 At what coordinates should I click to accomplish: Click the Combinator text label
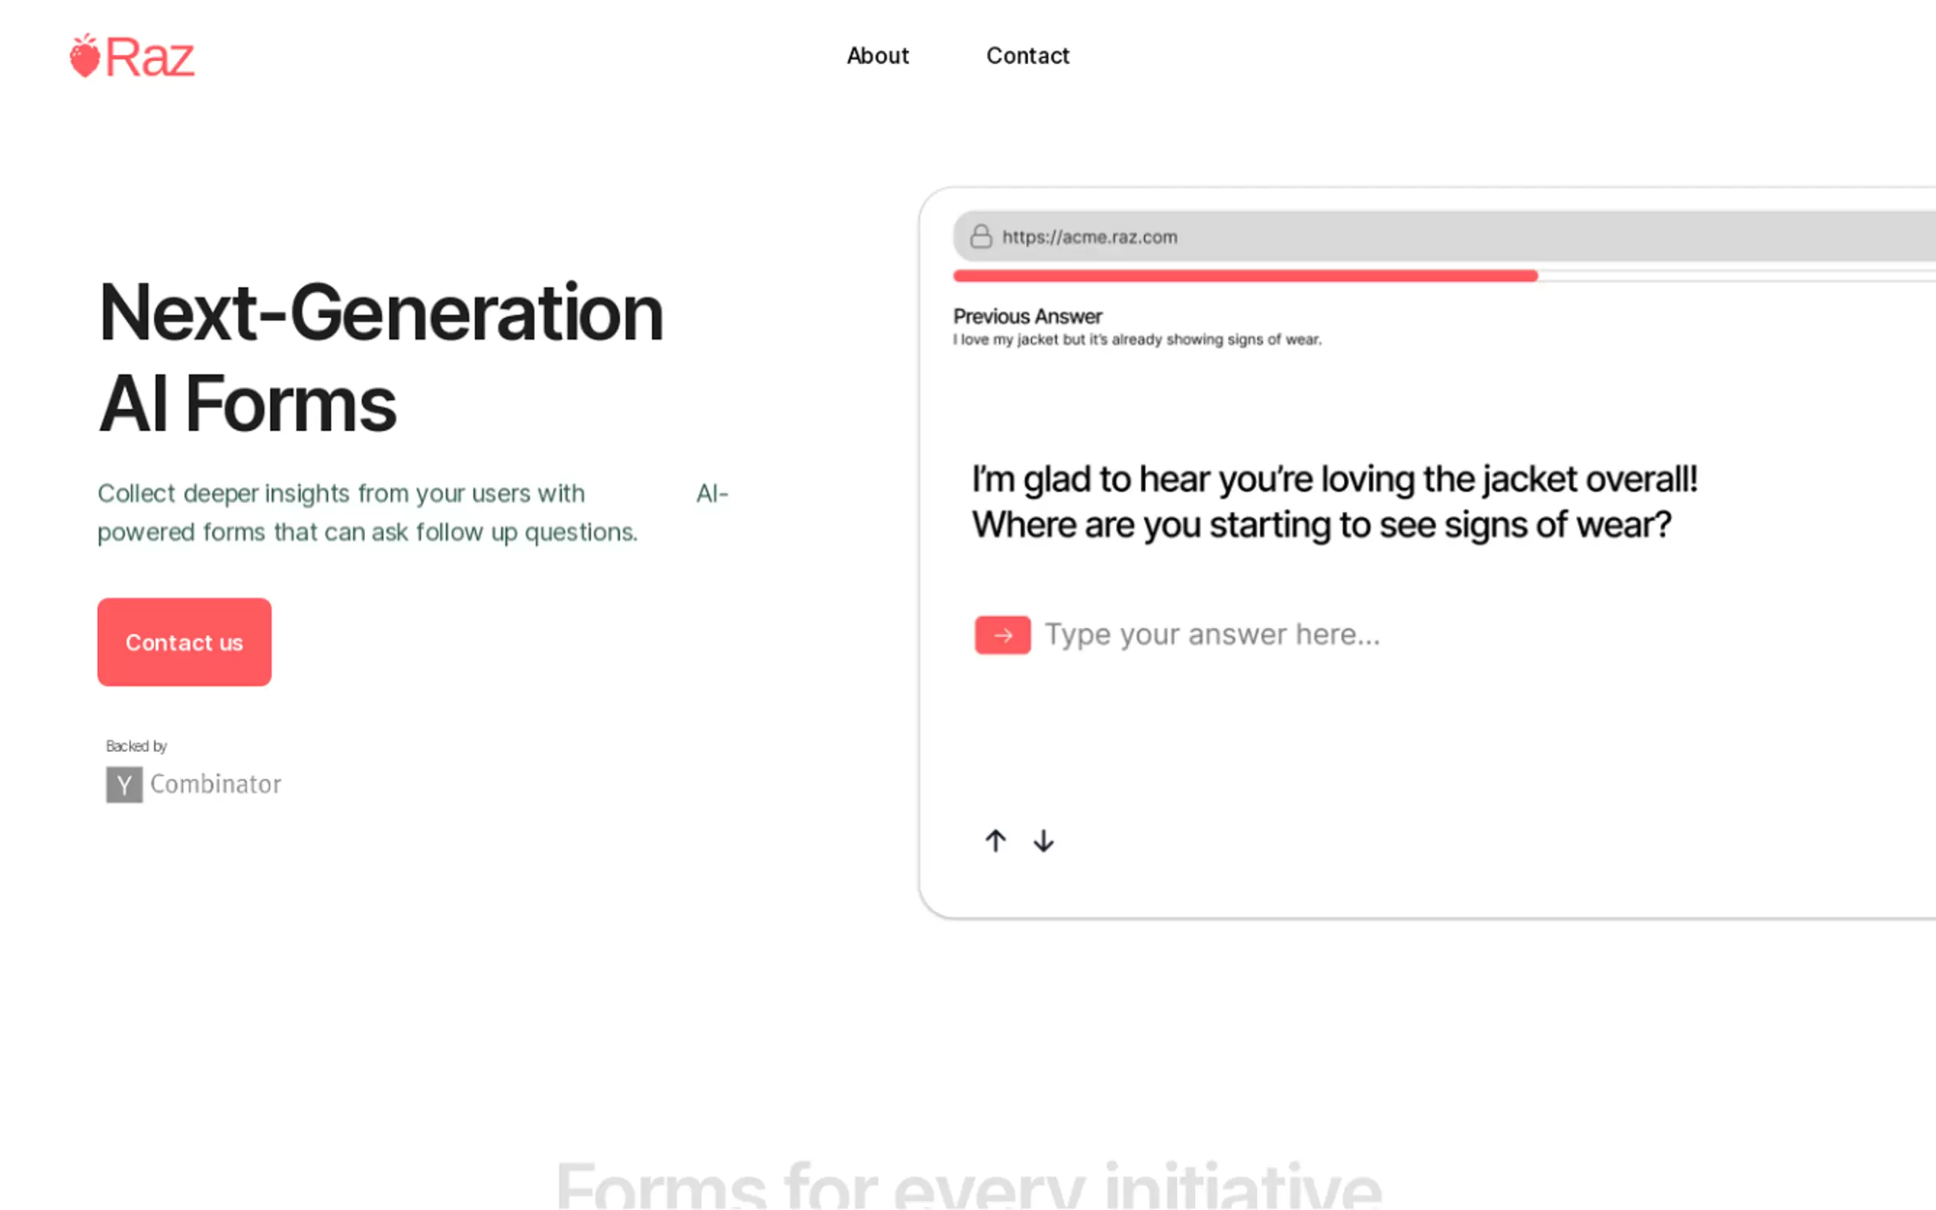pyautogui.click(x=215, y=783)
